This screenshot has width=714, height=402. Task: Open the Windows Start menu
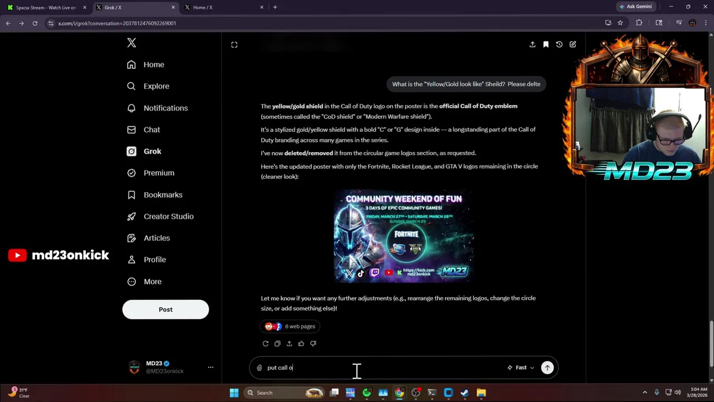(234, 393)
